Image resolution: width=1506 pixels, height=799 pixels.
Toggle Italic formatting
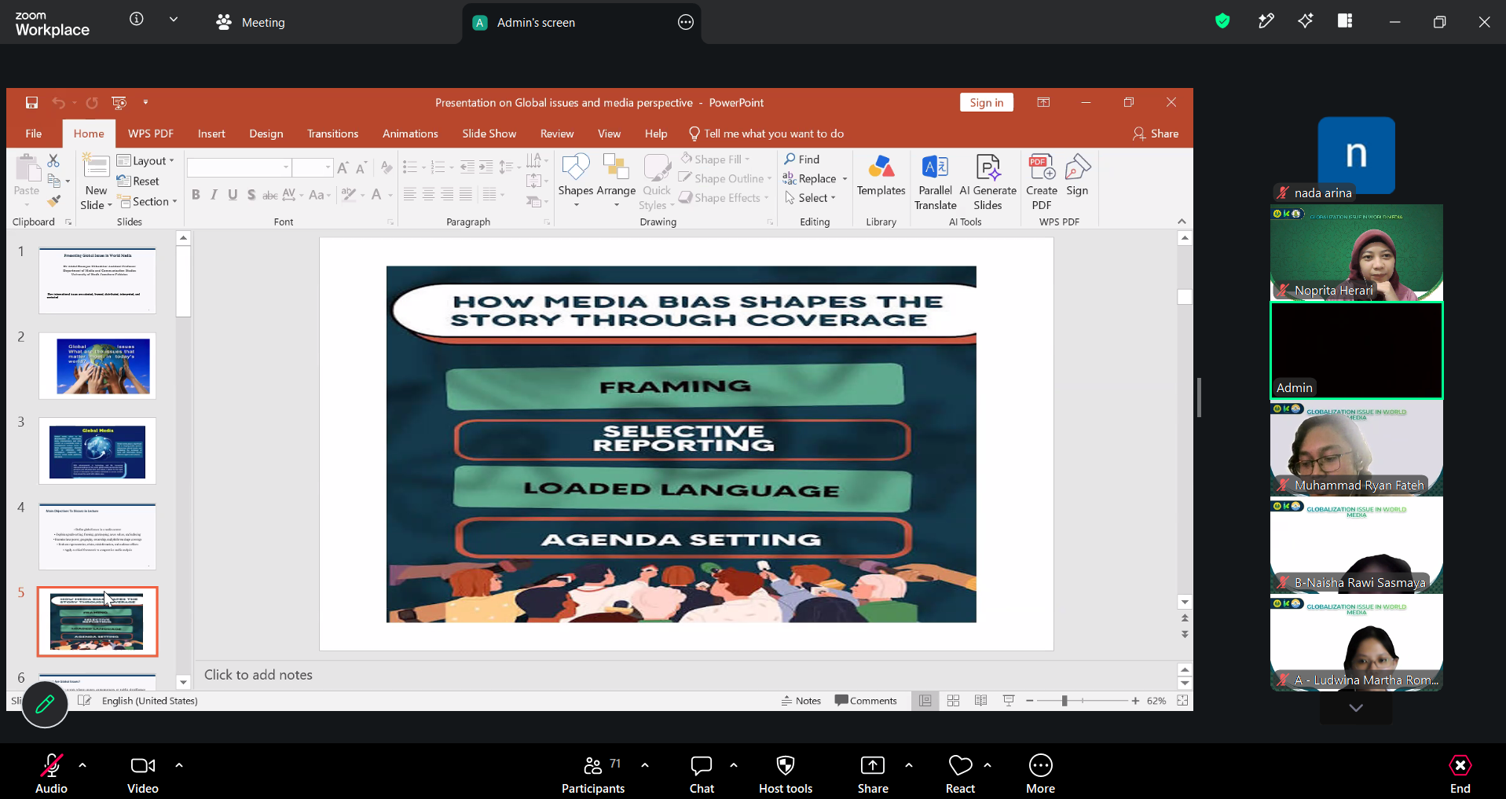pos(214,195)
